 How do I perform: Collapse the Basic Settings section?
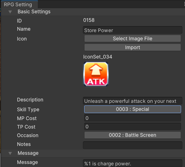[x=10, y=12]
